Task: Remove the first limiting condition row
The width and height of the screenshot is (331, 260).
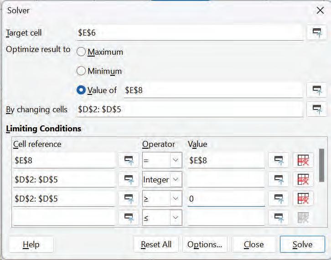Action: tap(303, 160)
